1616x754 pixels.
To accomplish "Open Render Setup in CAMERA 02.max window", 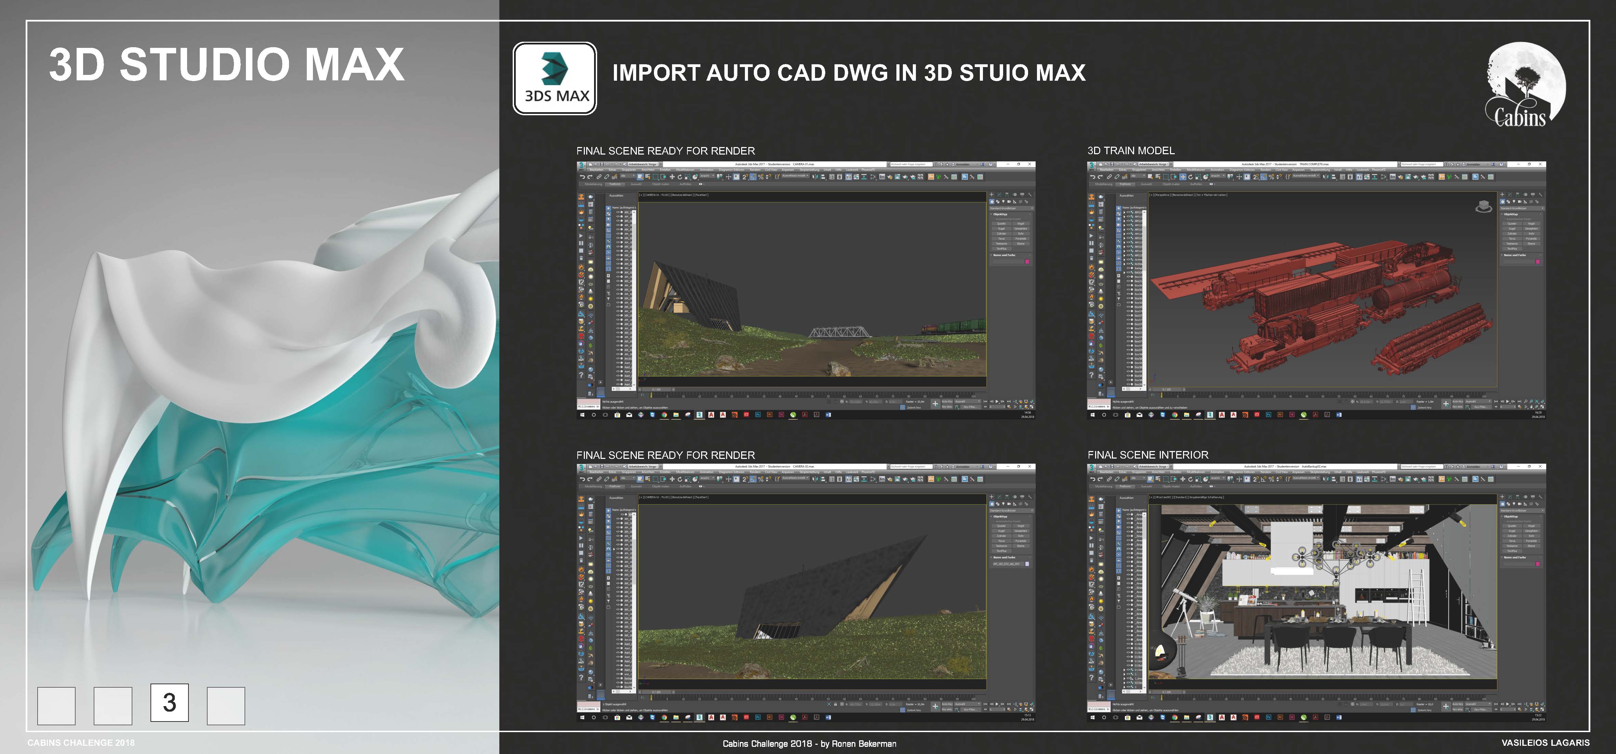I will 890,479.
